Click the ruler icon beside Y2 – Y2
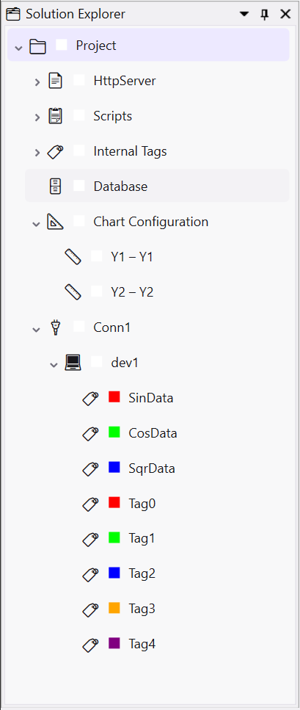 coord(73,292)
